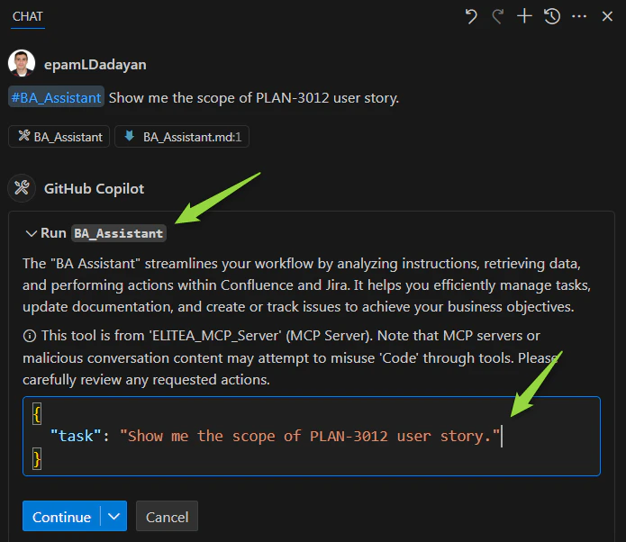The width and height of the screenshot is (626, 542).
Task: Start a new chat with plus icon
Action: (x=524, y=16)
